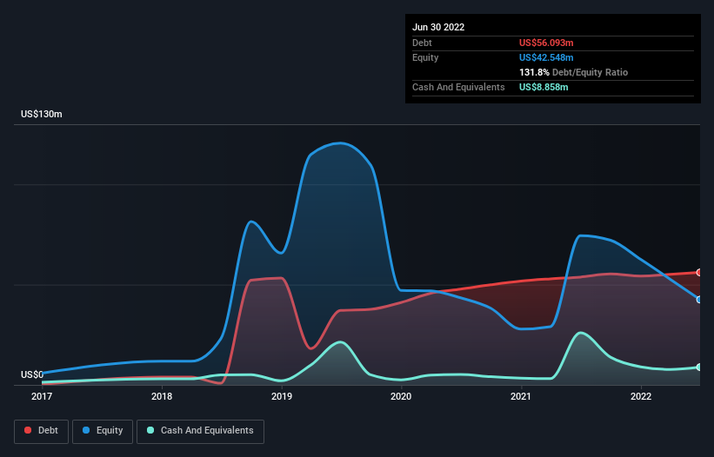Image resolution: width=714 pixels, height=457 pixels.
Task: Click the Jun 30 2022 tooltip date
Action: point(438,27)
